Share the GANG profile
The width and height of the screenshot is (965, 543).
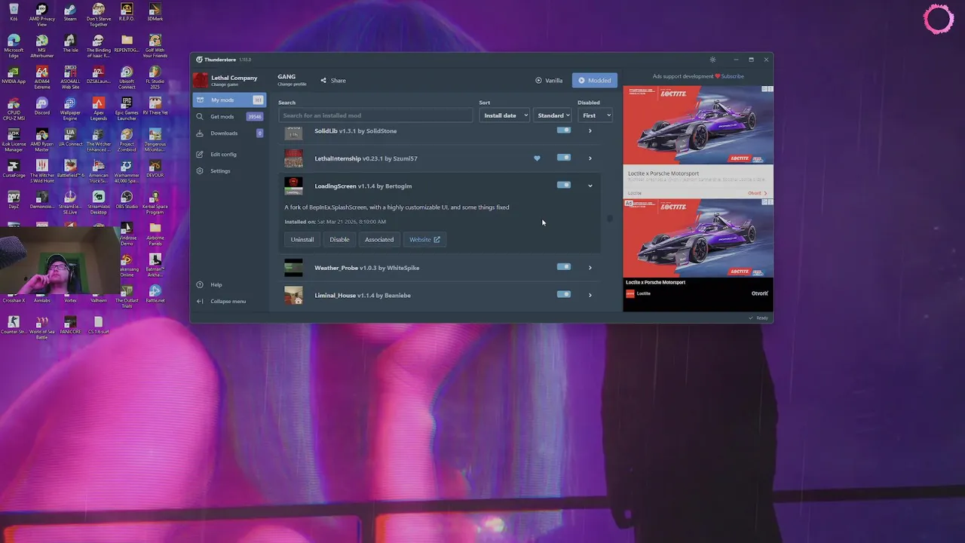(x=333, y=80)
